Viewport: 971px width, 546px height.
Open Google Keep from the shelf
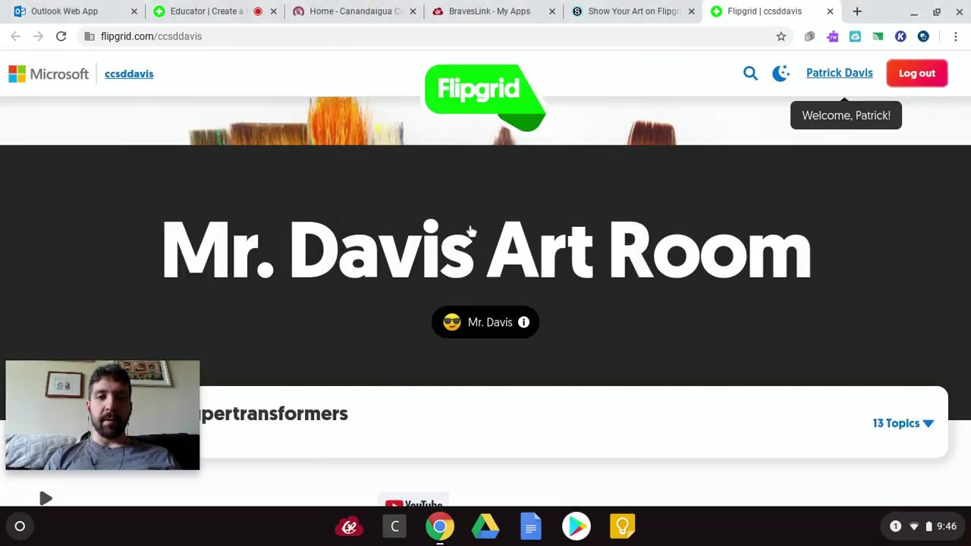622,526
